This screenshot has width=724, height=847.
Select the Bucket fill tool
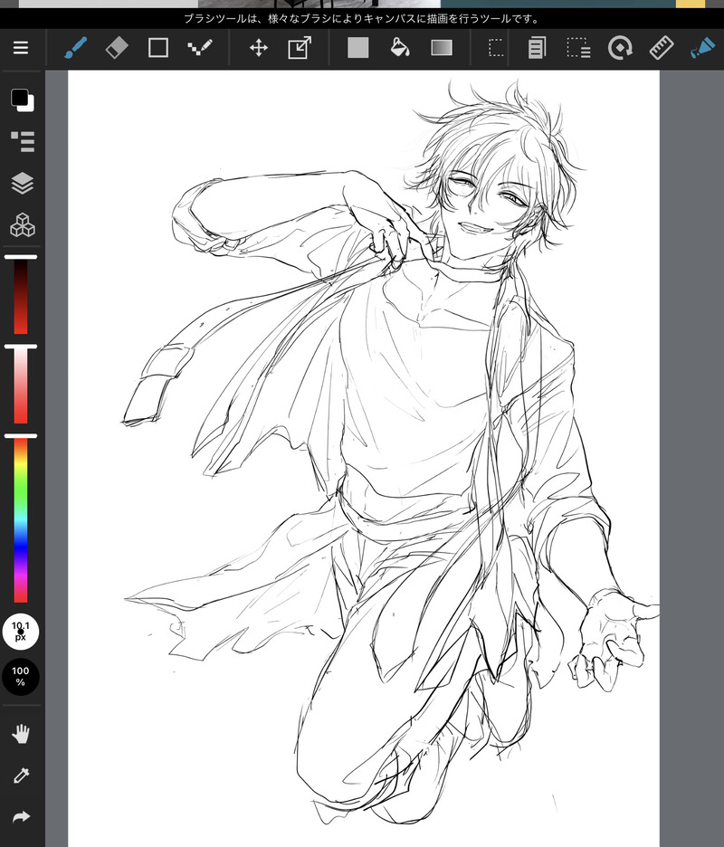tap(400, 48)
